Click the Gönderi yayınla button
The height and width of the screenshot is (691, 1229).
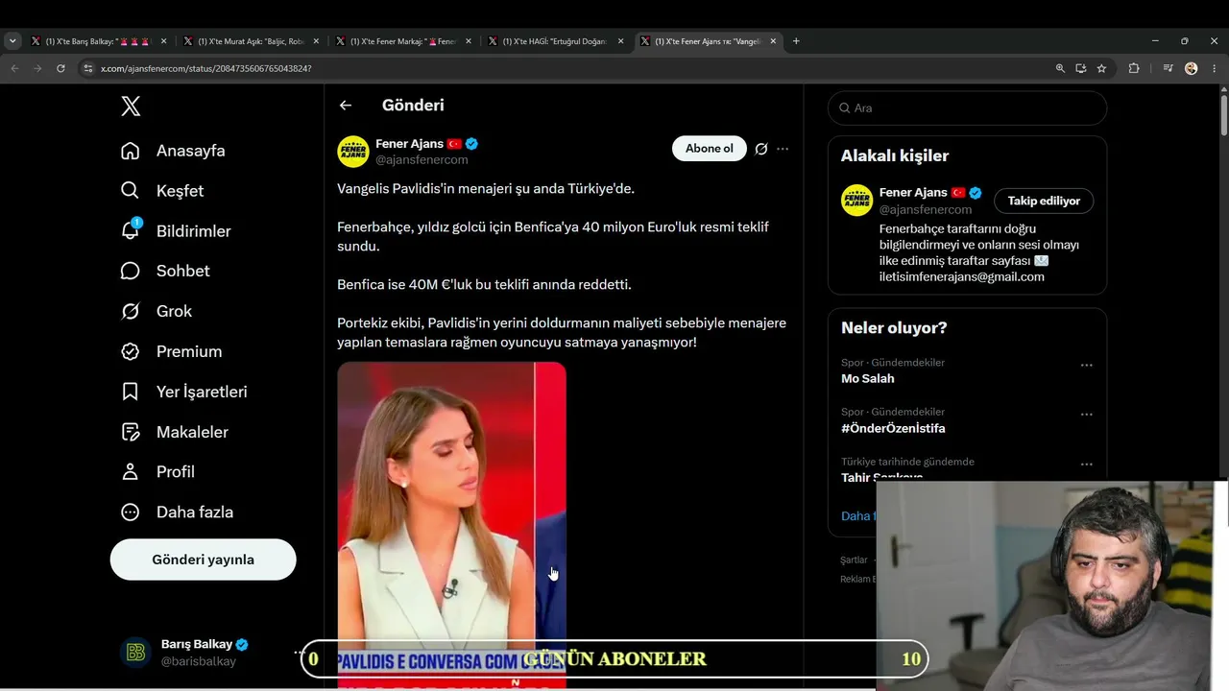click(x=203, y=560)
